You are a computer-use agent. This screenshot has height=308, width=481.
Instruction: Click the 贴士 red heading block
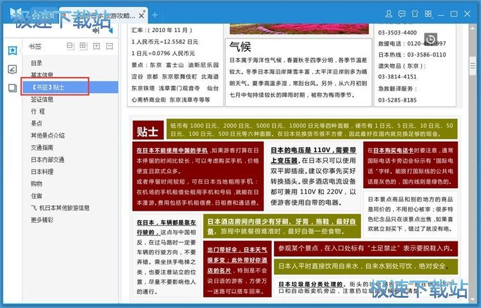pos(148,130)
